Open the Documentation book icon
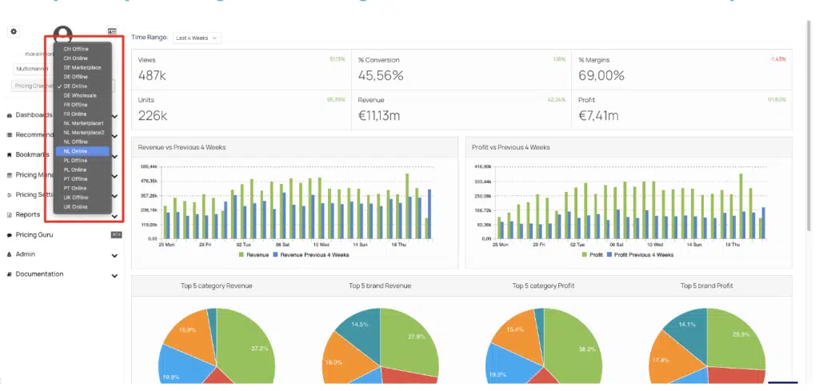The width and height of the screenshot is (819, 391). pyautogui.click(x=10, y=274)
